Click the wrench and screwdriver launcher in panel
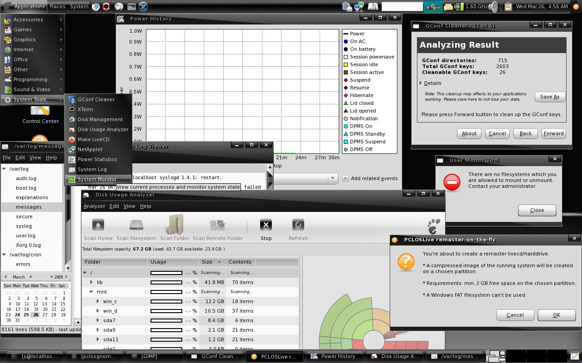The width and height of the screenshot is (582, 363). pyautogui.click(x=143, y=6)
